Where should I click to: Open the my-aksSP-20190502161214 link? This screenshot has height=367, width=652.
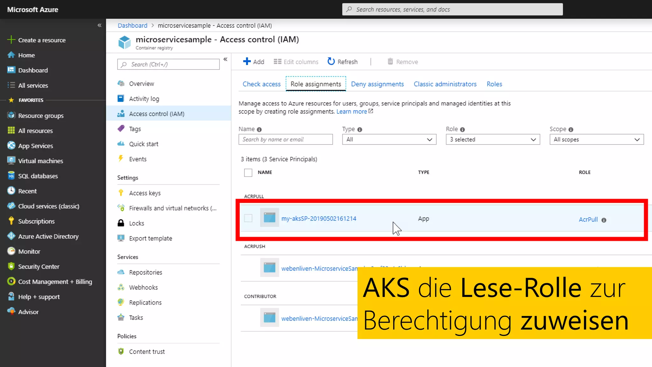319,219
